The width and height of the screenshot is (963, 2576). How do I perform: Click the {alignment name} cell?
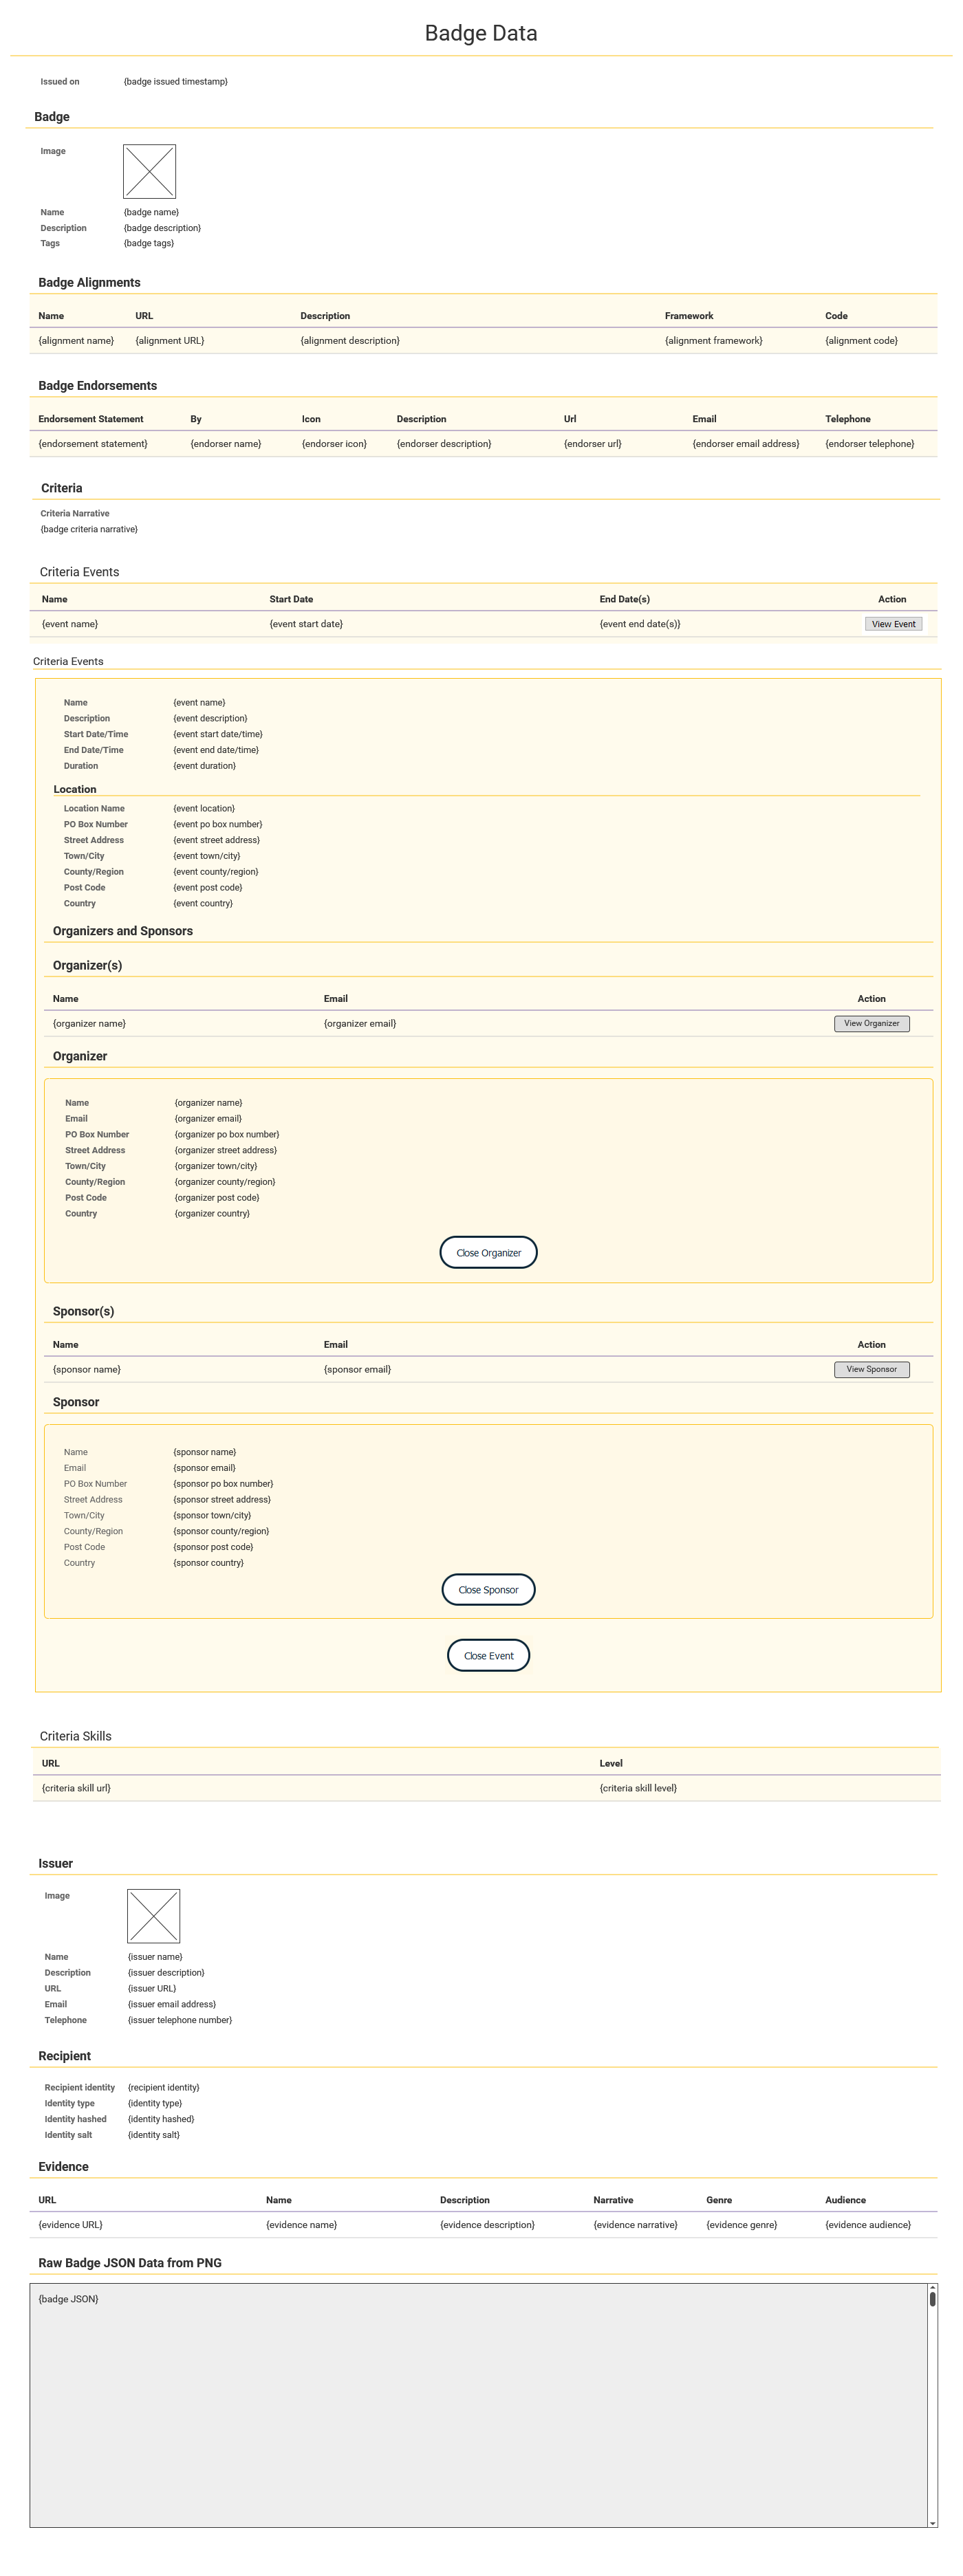tap(76, 341)
